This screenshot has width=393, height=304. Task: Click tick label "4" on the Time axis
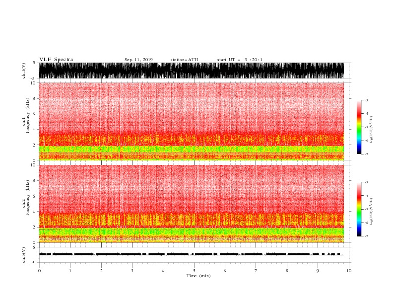coord(163,271)
